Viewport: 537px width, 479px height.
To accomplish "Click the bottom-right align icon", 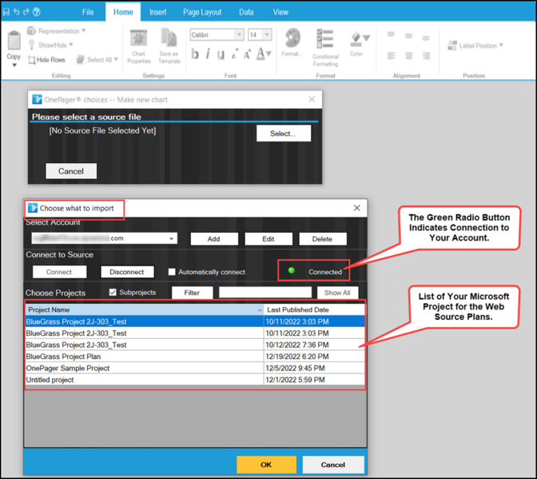I will [x=426, y=55].
